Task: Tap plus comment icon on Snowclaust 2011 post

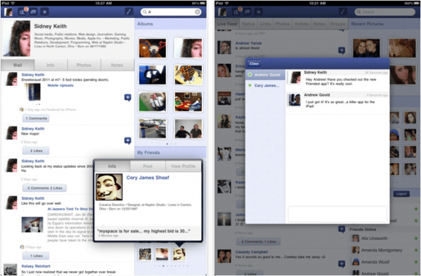Action: pos(127,97)
